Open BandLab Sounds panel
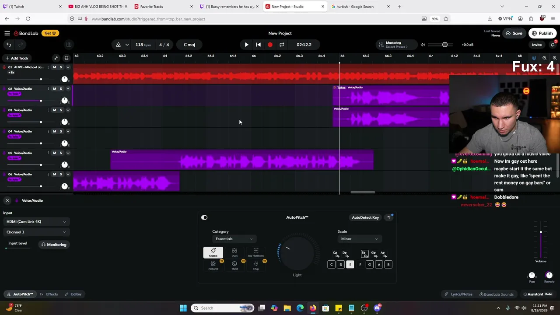The height and width of the screenshot is (315, 560). 497,294
